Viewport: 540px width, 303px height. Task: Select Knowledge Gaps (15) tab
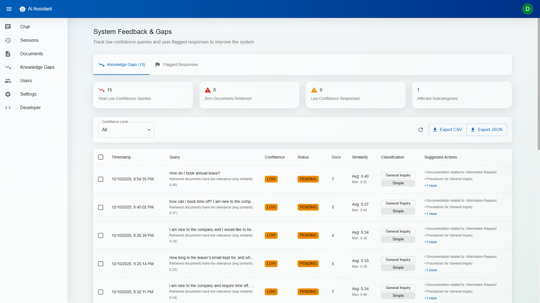click(121, 65)
